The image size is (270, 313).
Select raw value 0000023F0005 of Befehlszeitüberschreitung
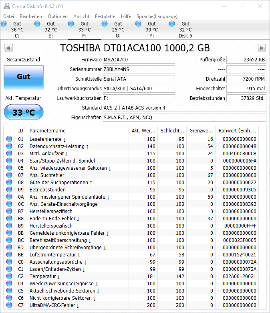[x=240, y=240]
